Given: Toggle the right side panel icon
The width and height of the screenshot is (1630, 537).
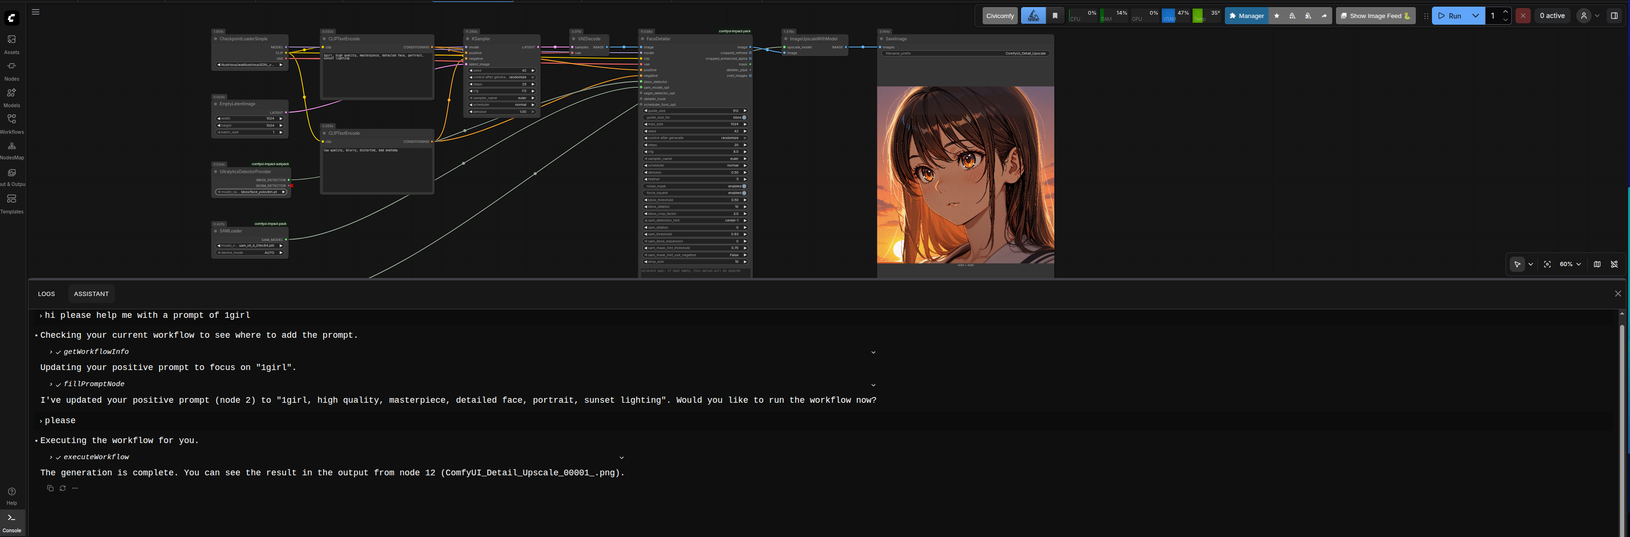Looking at the screenshot, I should 1614,16.
